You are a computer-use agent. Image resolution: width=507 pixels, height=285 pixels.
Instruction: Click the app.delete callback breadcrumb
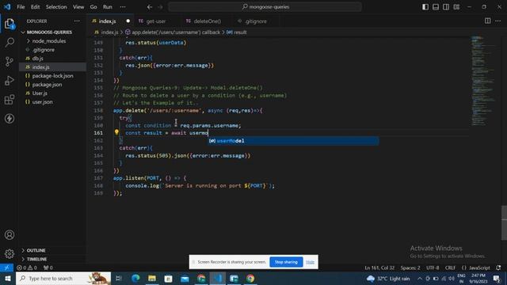[173, 32]
